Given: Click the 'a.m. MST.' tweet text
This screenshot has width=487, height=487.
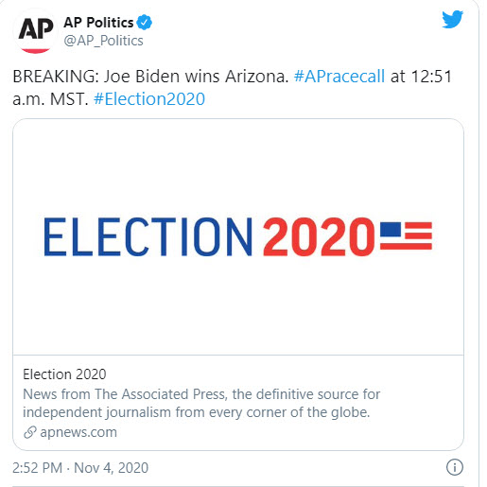Looking at the screenshot, I should [x=50, y=99].
